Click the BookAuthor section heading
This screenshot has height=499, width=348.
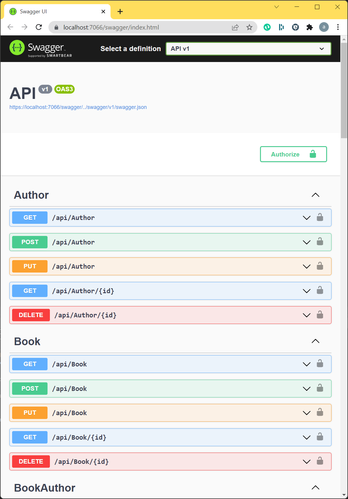(45, 488)
